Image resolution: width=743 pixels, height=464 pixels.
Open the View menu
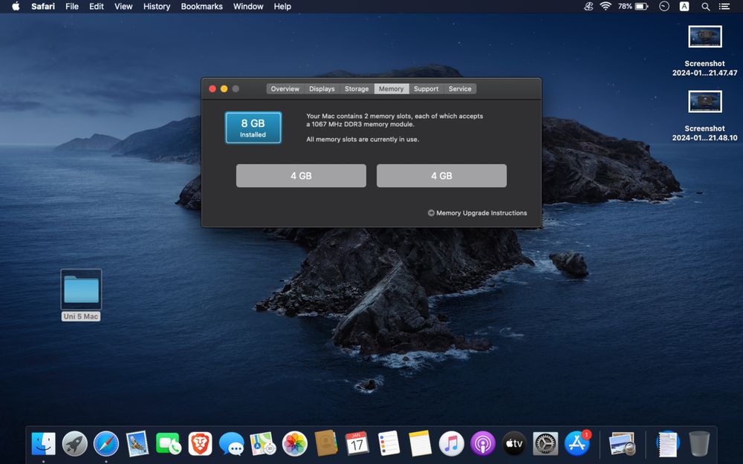coord(123,7)
